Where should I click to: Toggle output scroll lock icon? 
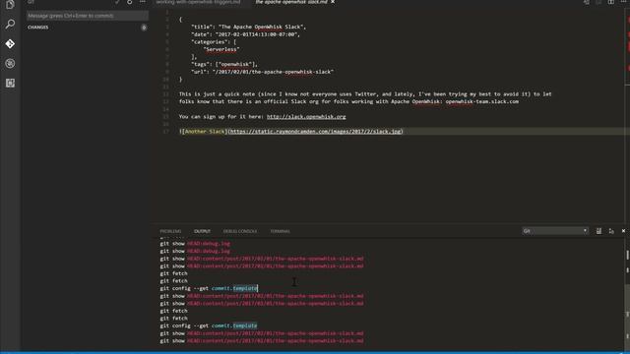click(x=611, y=231)
